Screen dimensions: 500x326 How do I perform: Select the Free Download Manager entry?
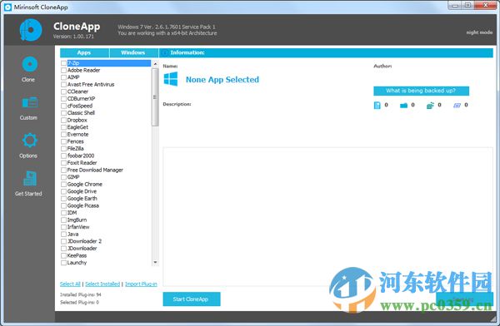click(95, 170)
